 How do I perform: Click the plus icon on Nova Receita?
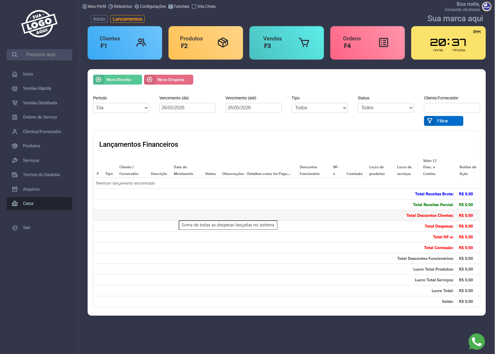[x=99, y=80]
